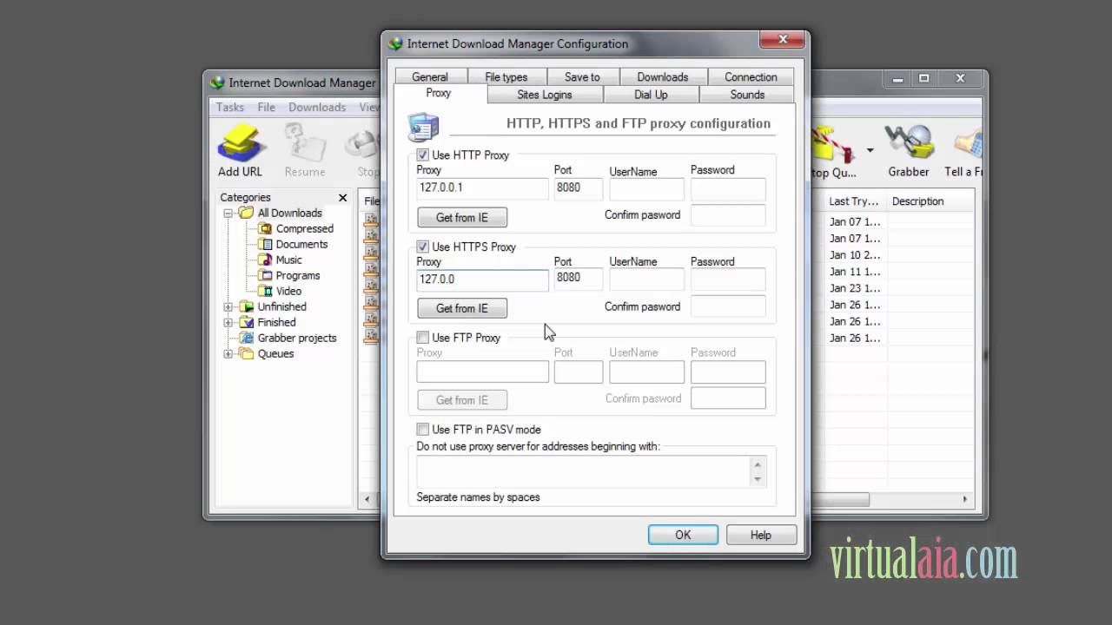Select Grabber projects in the tree
The height and width of the screenshot is (625, 1112).
[x=296, y=338]
